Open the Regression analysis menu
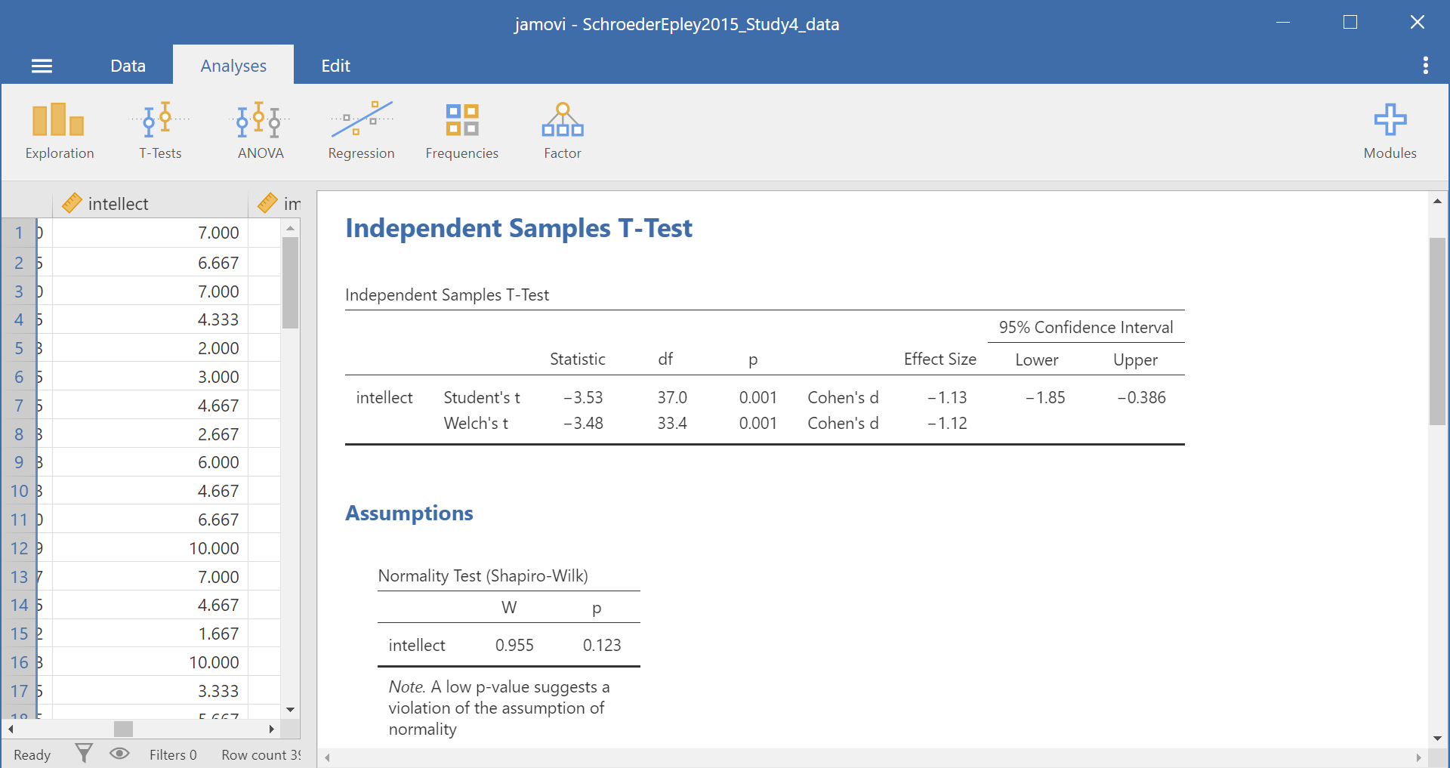This screenshot has height=768, width=1450. point(361,131)
